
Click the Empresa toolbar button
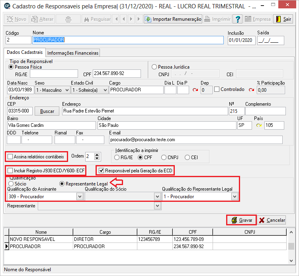258,19
